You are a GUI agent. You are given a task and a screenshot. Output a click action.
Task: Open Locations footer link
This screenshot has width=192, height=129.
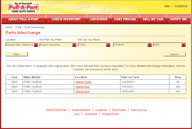[101, 110]
